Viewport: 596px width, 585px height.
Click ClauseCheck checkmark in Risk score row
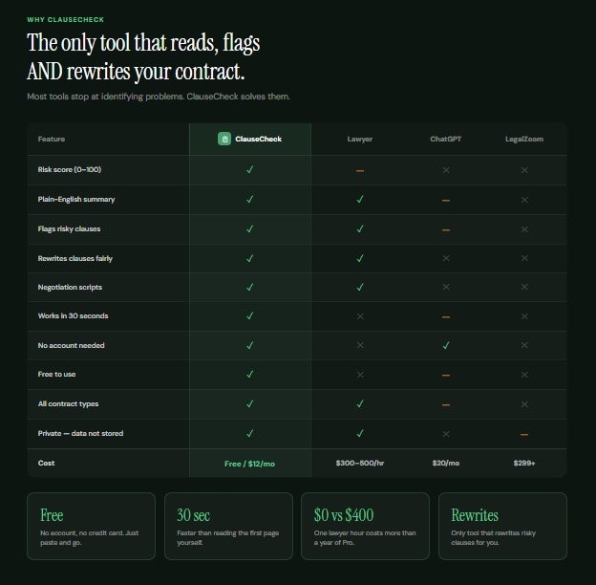click(x=249, y=169)
